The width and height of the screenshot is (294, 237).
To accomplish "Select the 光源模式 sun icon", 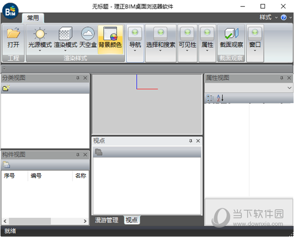I will (40, 33).
